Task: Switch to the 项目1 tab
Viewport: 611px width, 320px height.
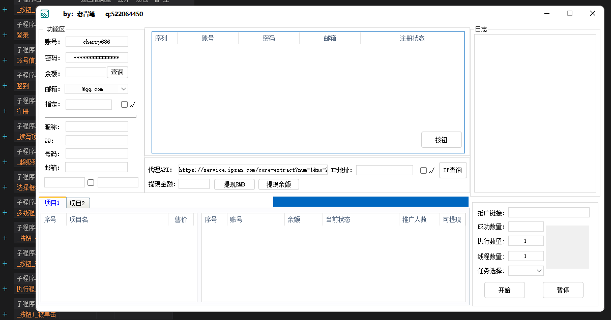Action: coord(52,203)
